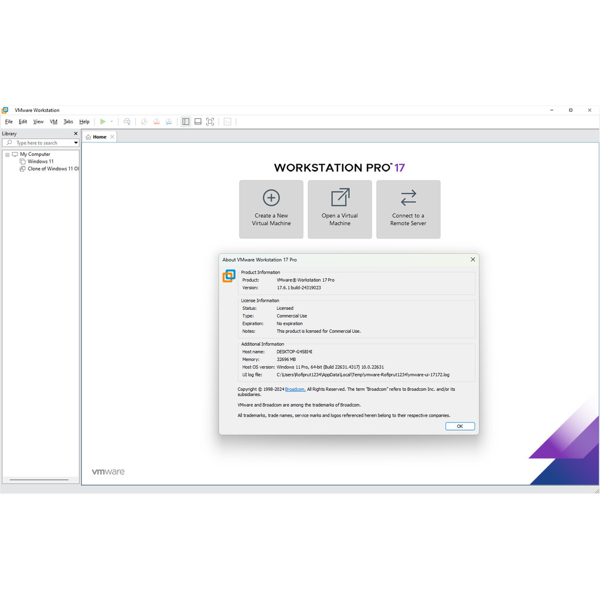The height and width of the screenshot is (600, 600).
Task: Click the Send Ctrl+Alt+Del toolbar icon
Action: click(x=127, y=122)
